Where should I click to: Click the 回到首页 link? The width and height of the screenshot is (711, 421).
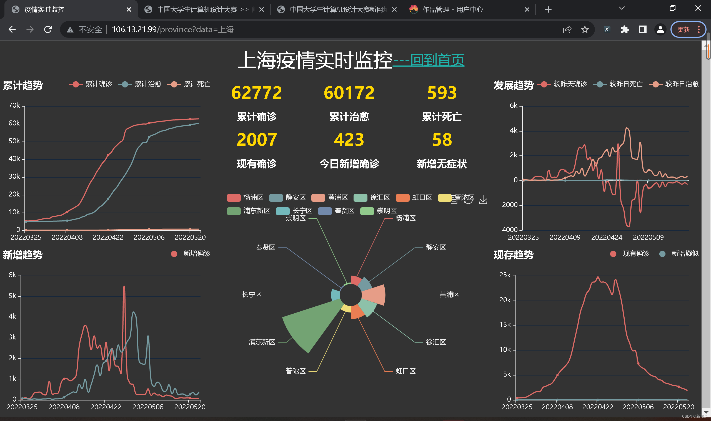coord(437,60)
